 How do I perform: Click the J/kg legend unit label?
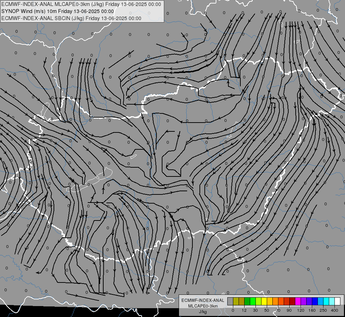(203, 312)
